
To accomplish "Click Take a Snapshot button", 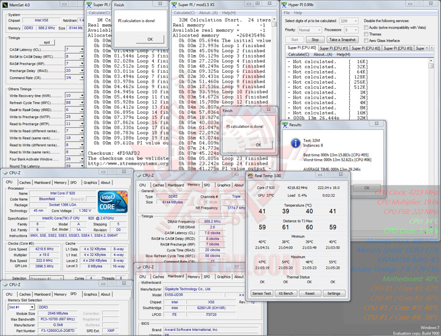I will coord(342,40).
